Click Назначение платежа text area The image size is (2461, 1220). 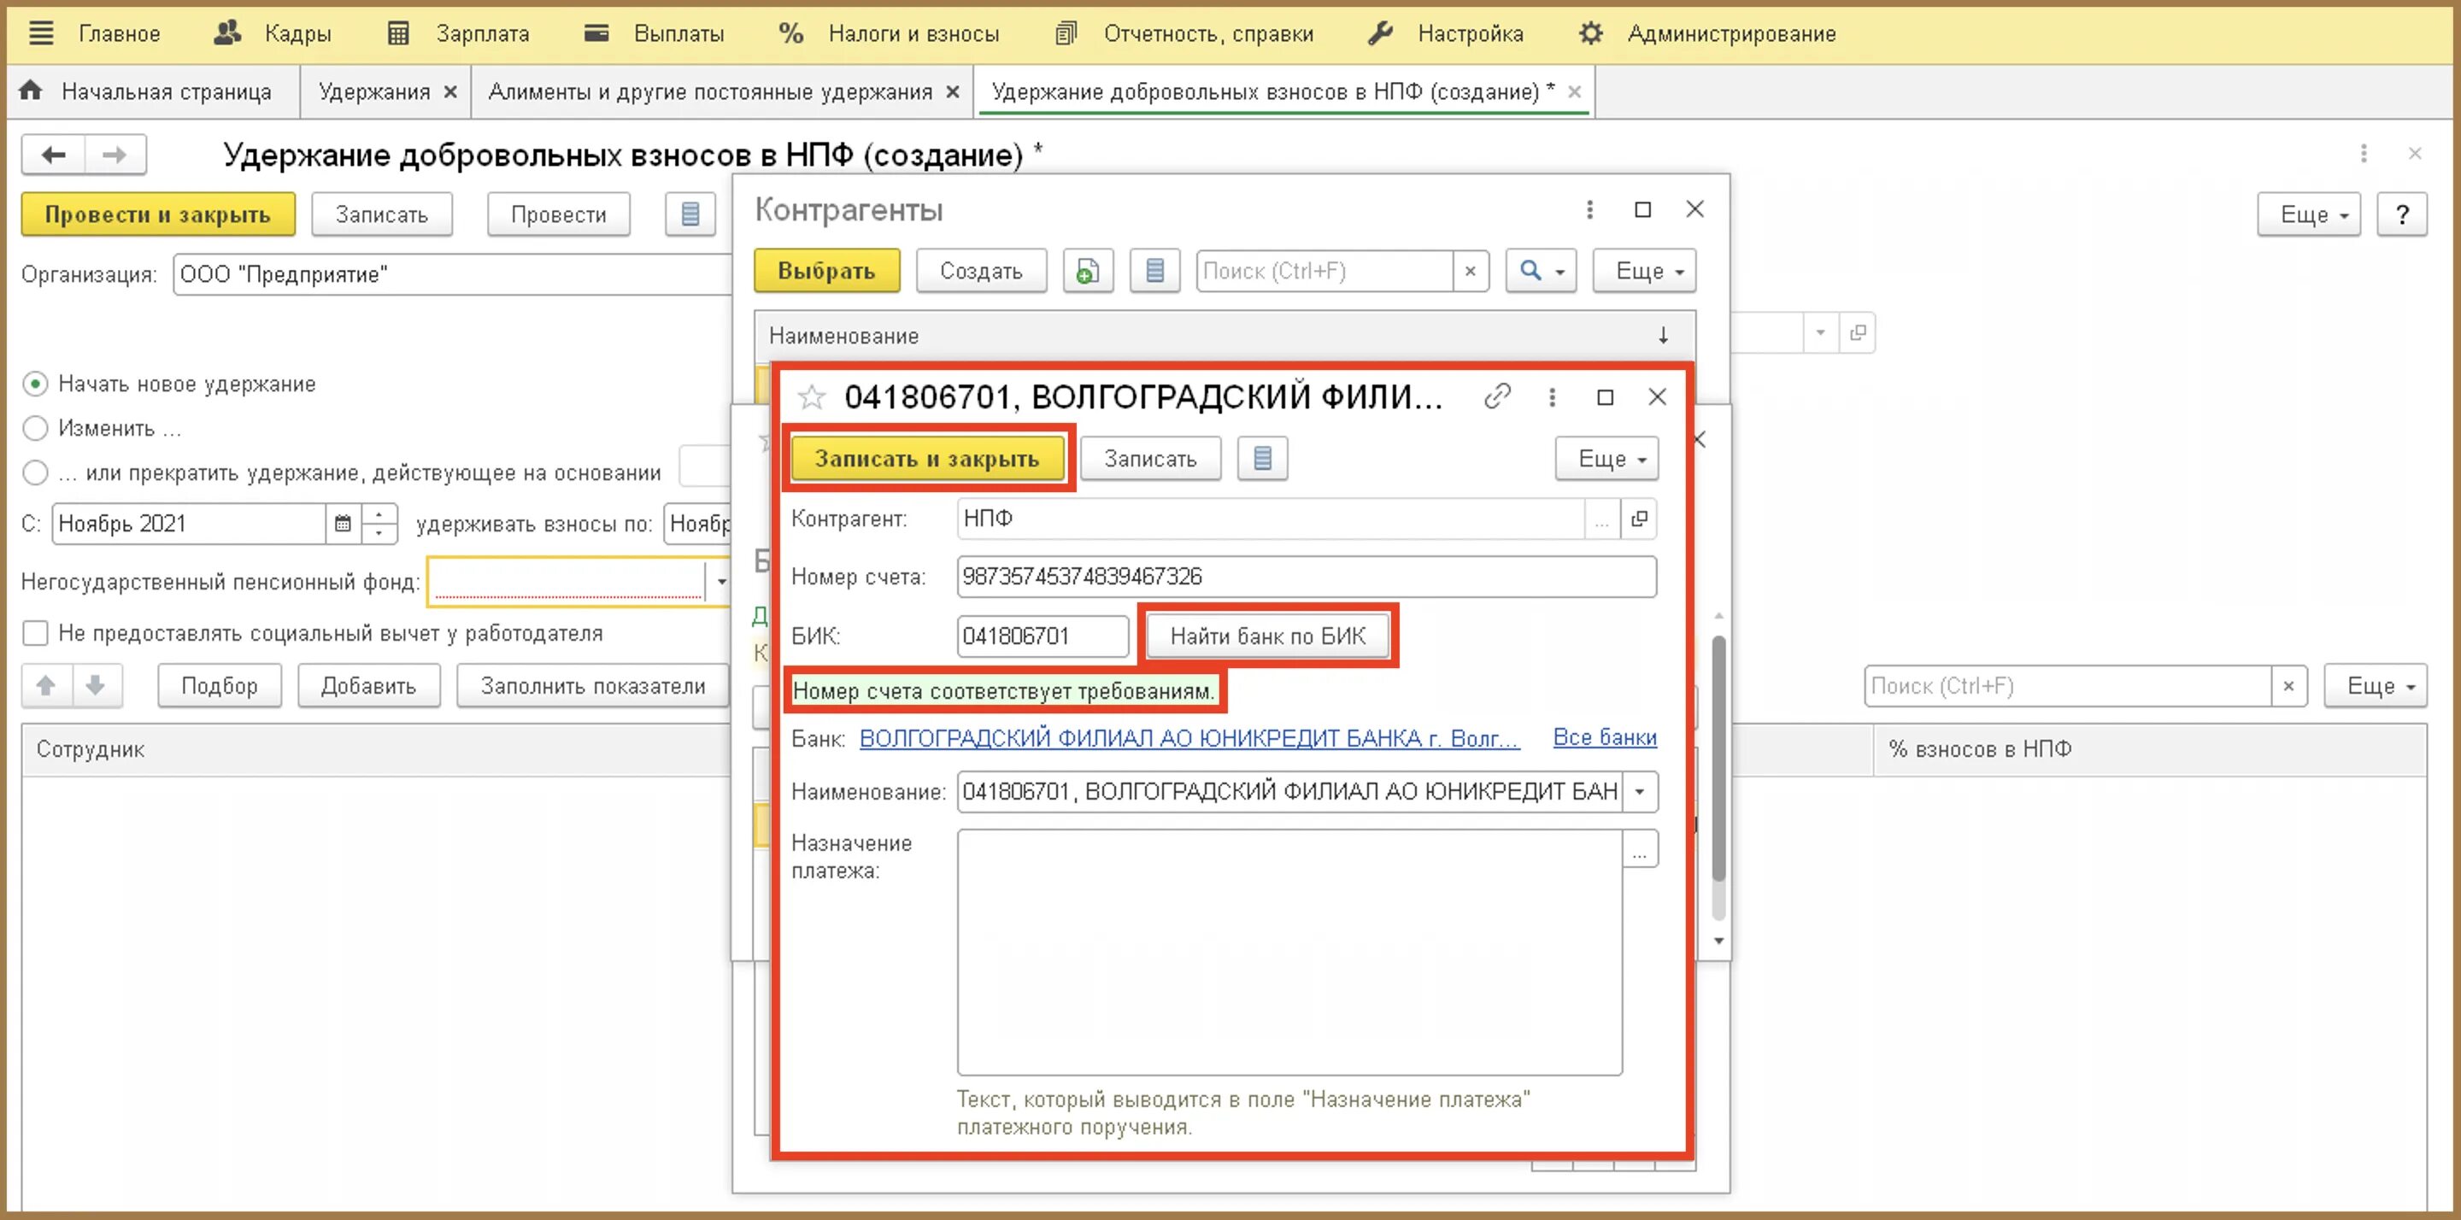coord(1289,953)
